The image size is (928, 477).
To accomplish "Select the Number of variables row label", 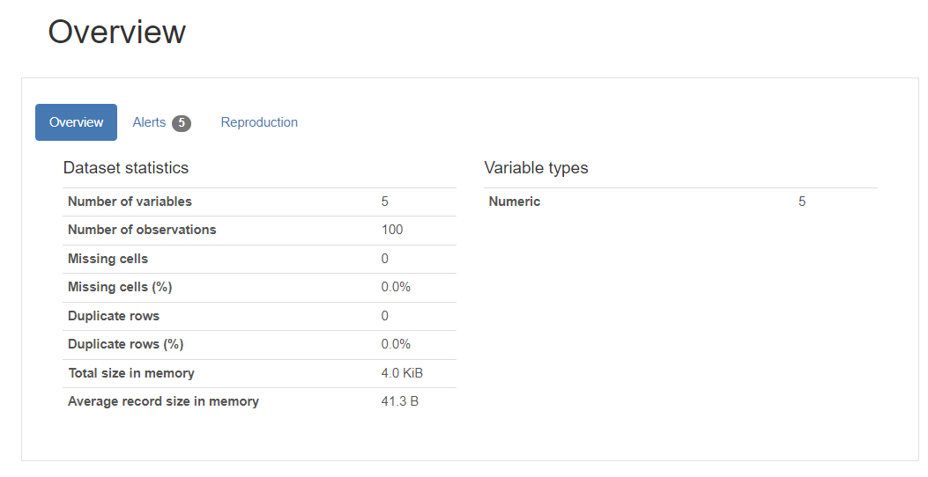I will (130, 202).
